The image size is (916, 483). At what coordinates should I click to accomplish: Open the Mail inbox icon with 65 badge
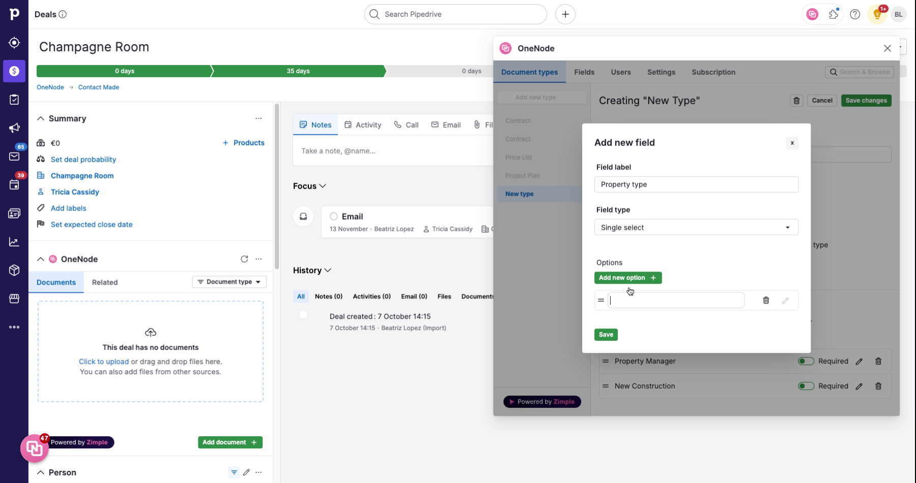pyautogui.click(x=14, y=156)
